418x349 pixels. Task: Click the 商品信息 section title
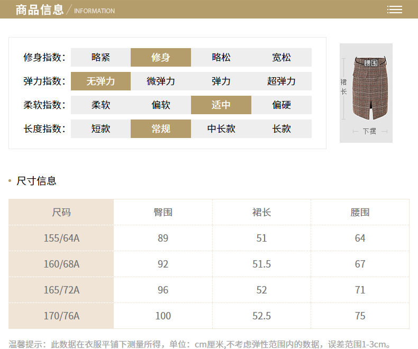(x=39, y=10)
